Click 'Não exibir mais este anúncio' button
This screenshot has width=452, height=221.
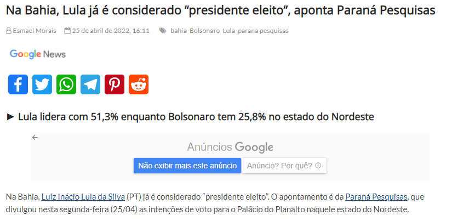tap(187, 166)
